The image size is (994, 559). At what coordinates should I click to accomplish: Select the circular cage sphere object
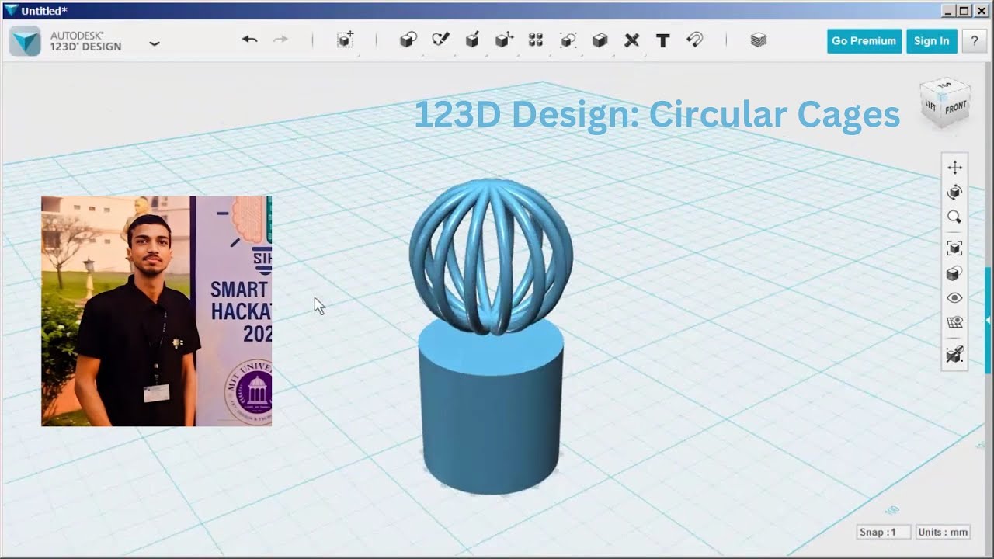(491, 256)
